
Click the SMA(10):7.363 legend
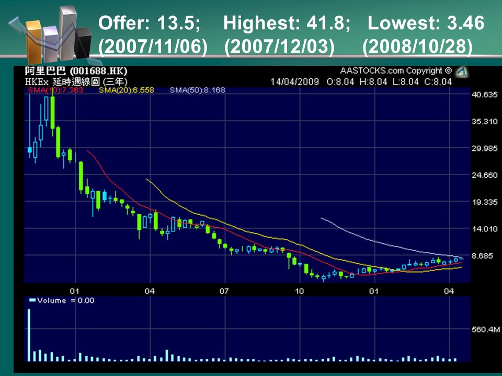click(56, 90)
